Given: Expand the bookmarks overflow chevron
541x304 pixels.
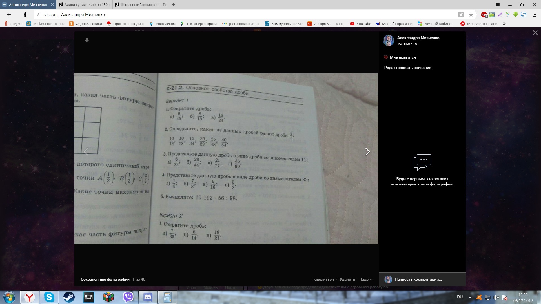Looking at the screenshot, I should 504,24.
